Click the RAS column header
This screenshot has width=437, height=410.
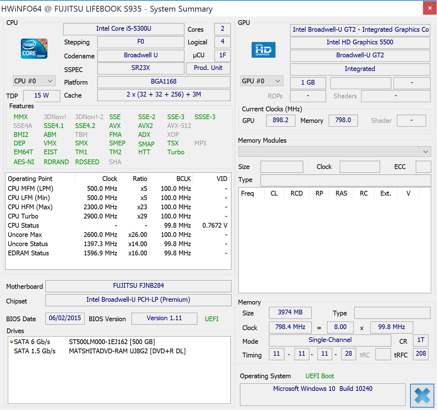pos(341,193)
